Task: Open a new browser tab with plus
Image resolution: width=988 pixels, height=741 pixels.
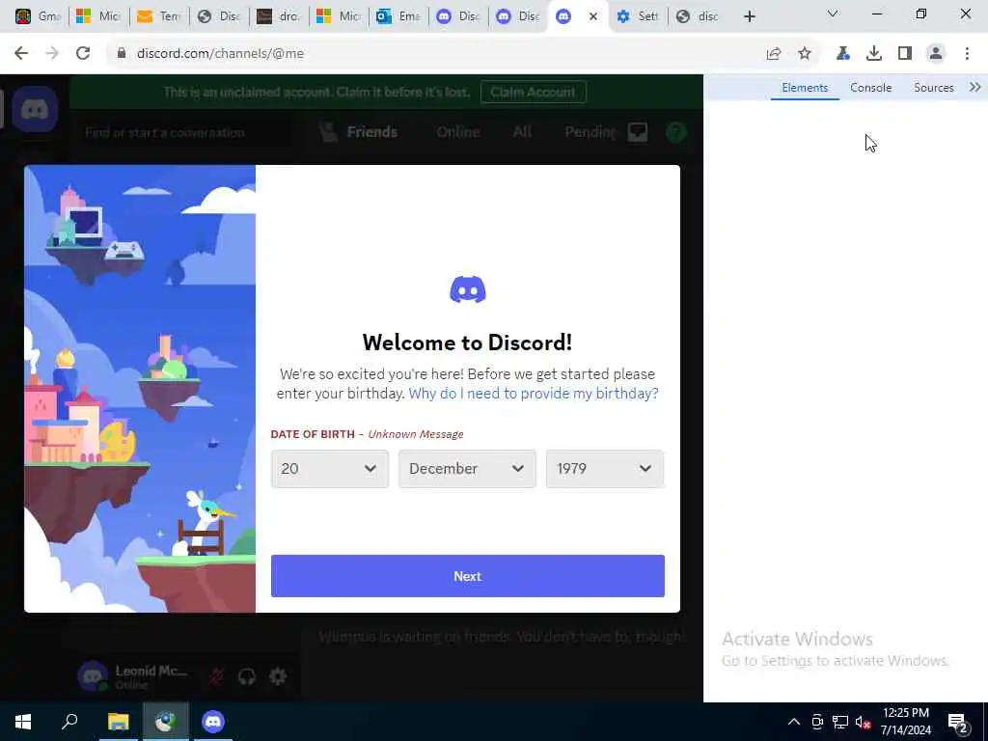Action: pos(749,16)
